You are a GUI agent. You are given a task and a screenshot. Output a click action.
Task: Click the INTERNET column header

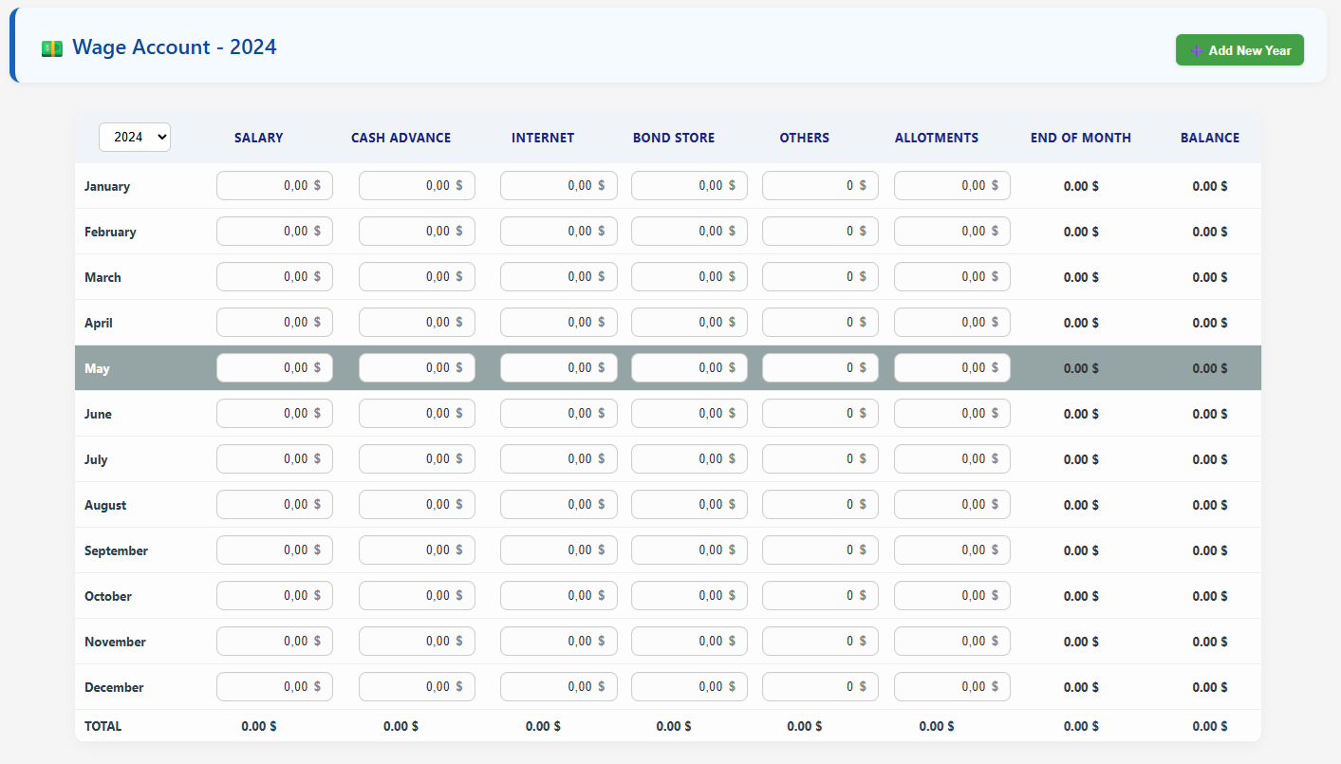(x=543, y=138)
